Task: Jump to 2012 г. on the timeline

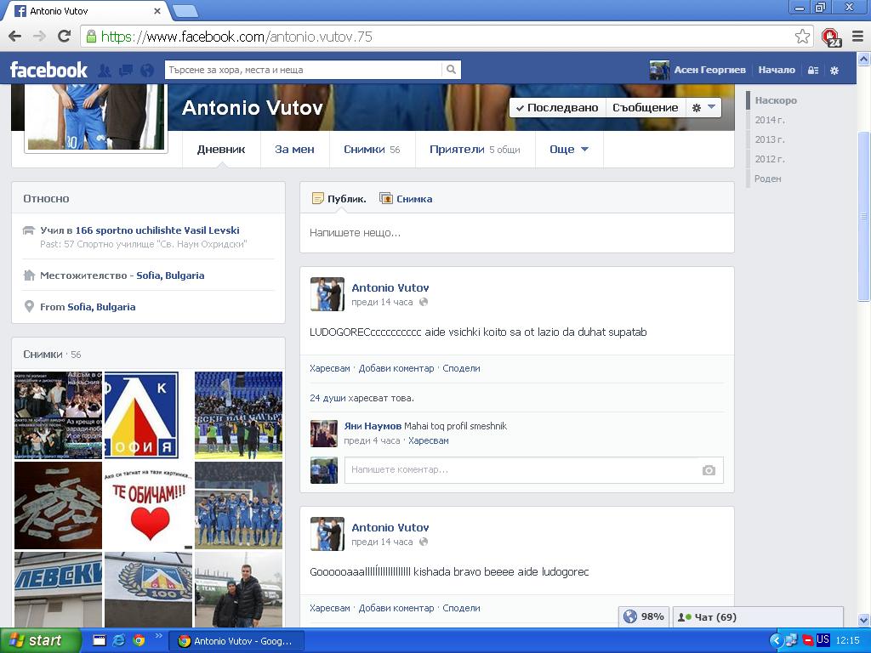Action: point(769,159)
